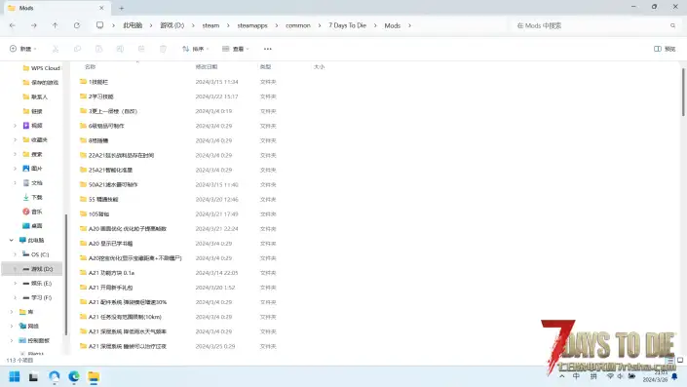687x387 pixels.
Task: Toggle the 预览 preview pane
Action: [665, 49]
